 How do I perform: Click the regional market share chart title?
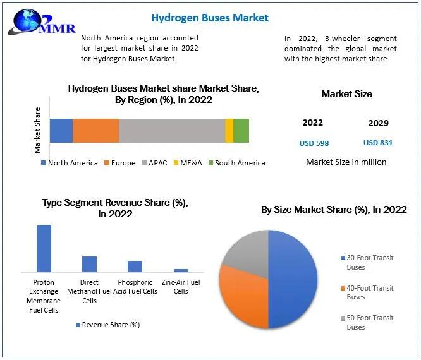164,94
